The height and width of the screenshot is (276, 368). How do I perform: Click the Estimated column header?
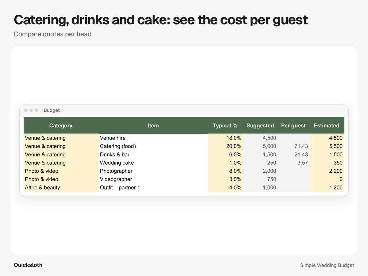[x=327, y=125]
